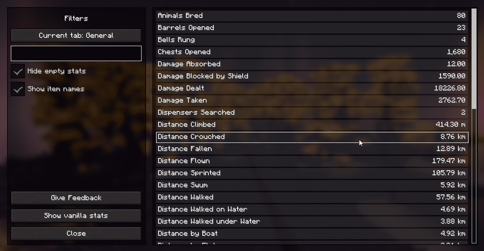The height and width of the screenshot is (251, 484).
Task: Select the Damage Dealt entry
Action: [x=312, y=88]
